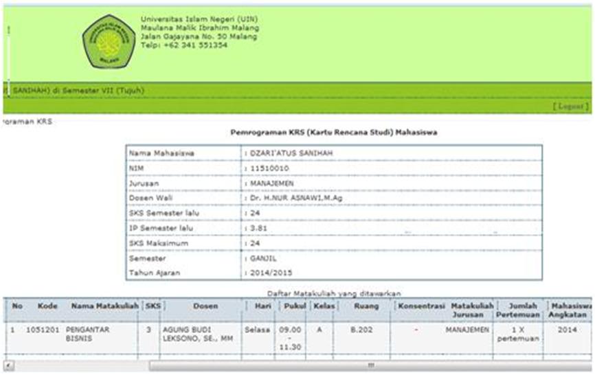Click the Ruang column header
Viewport: 595px width, 375px height.
362,306
